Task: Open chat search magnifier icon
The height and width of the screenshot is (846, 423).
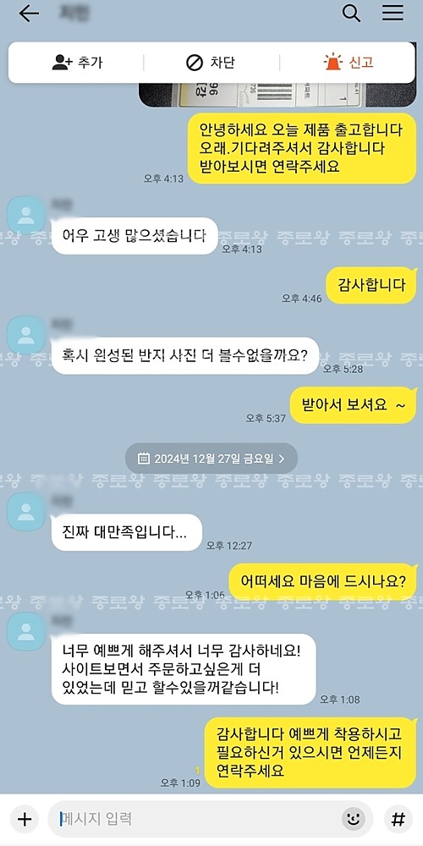Action: point(351,14)
